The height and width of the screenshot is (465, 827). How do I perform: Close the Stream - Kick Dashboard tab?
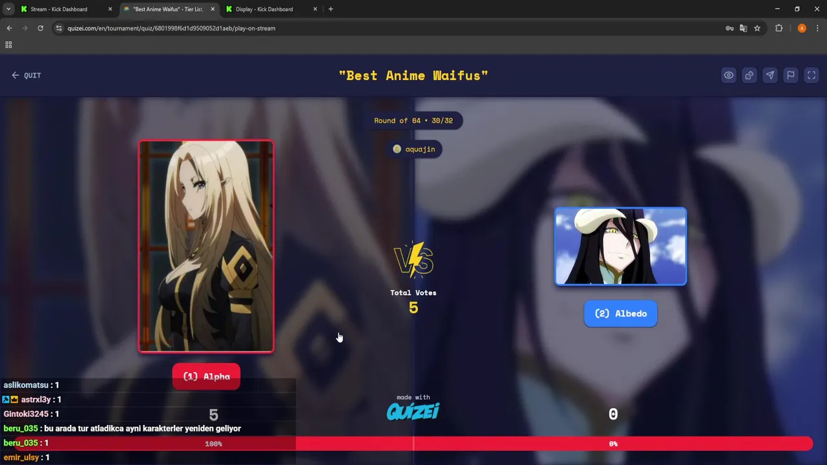point(110,9)
